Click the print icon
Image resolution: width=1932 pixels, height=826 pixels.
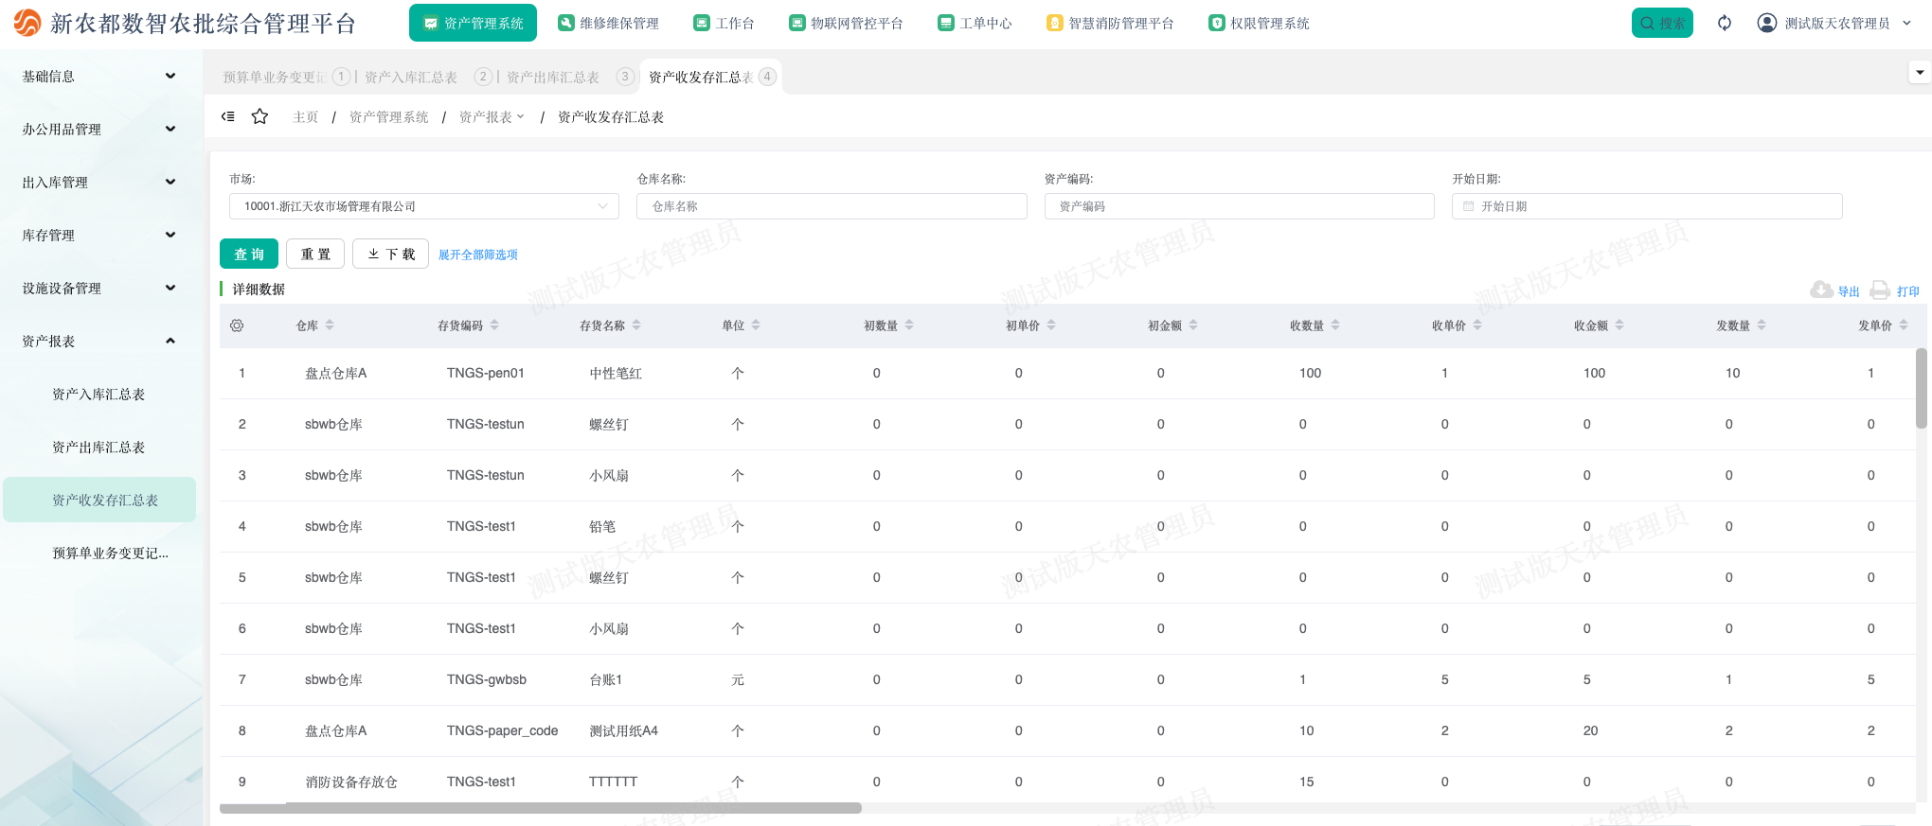click(x=1881, y=290)
